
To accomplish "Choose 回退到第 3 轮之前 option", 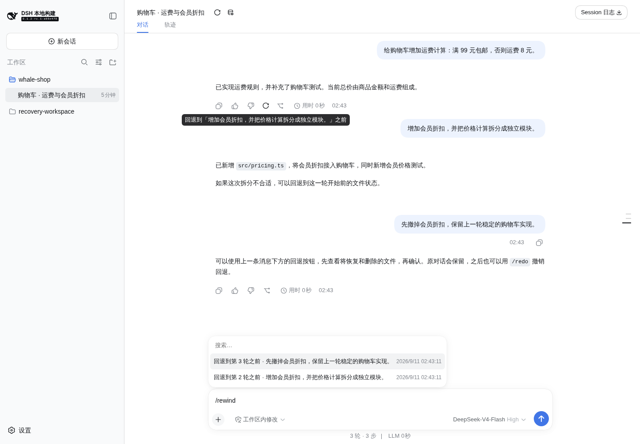I will coord(328,361).
